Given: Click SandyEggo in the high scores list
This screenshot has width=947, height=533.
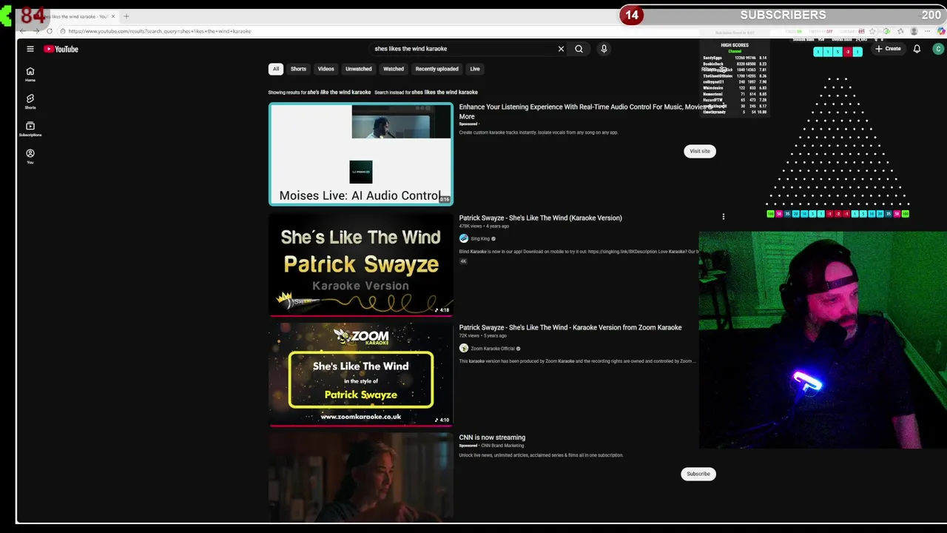Looking at the screenshot, I should (712, 58).
